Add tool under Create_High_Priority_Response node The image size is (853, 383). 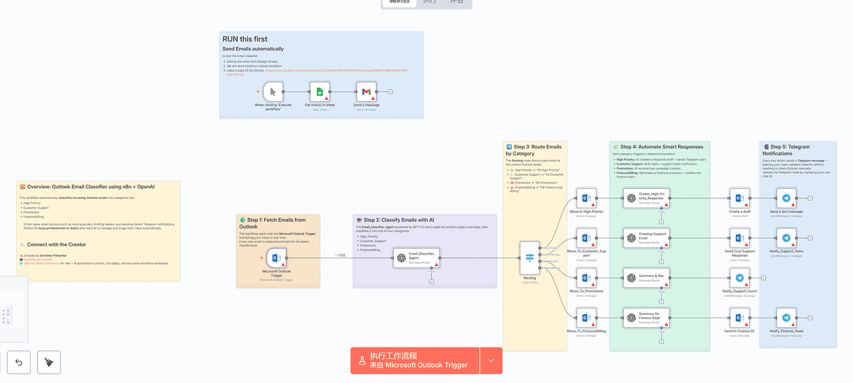[661, 221]
